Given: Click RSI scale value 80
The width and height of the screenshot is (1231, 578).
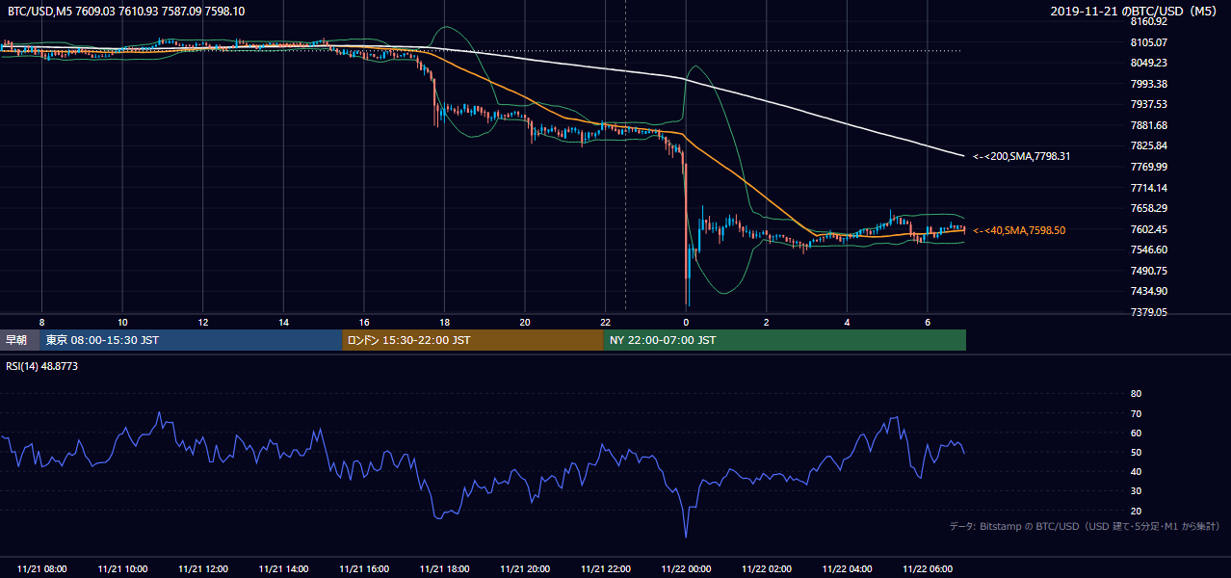Looking at the screenshot, I should click(1136, 394).
